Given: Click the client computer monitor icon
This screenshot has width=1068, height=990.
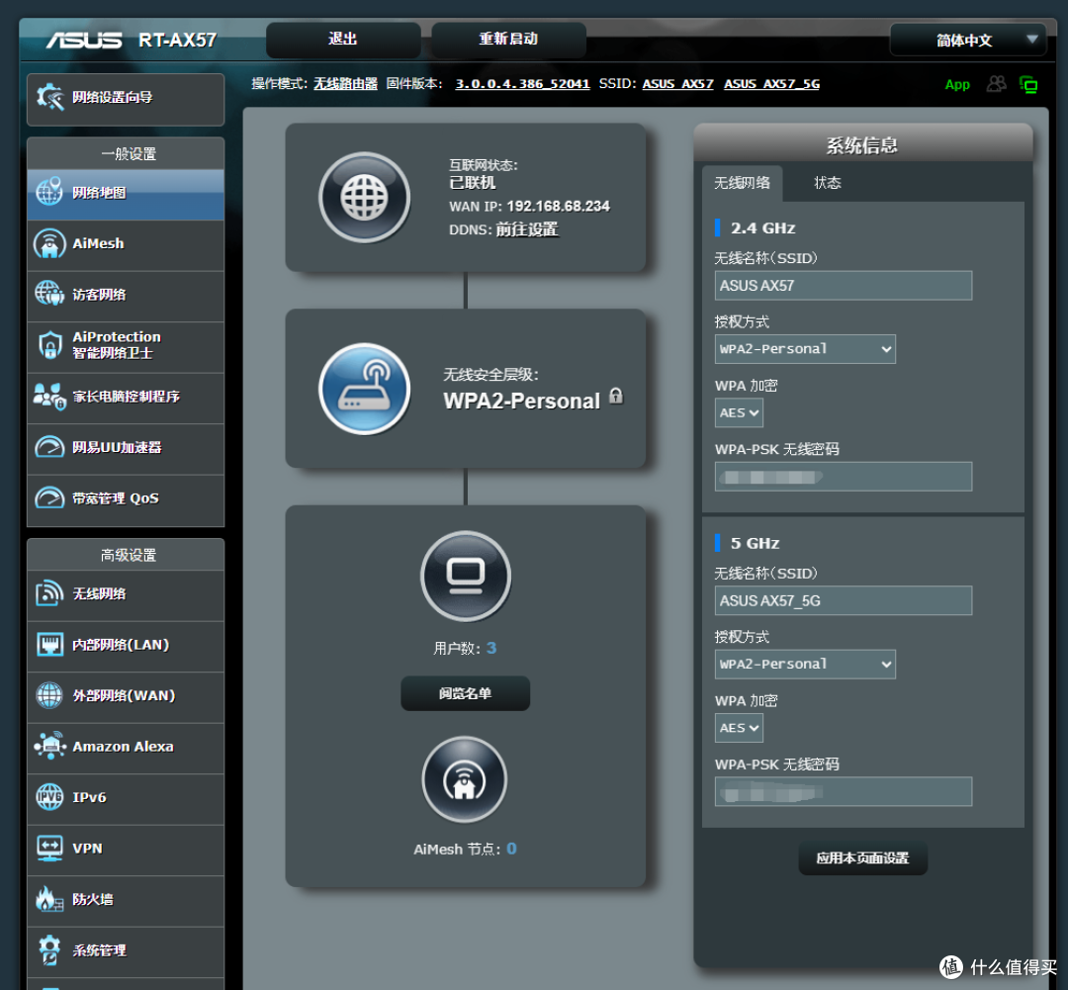Looking at the screenshot, I should coord(466,576).
